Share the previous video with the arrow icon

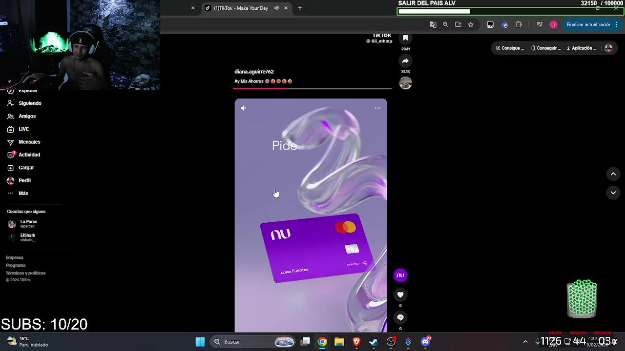click(x=405, y=61)
